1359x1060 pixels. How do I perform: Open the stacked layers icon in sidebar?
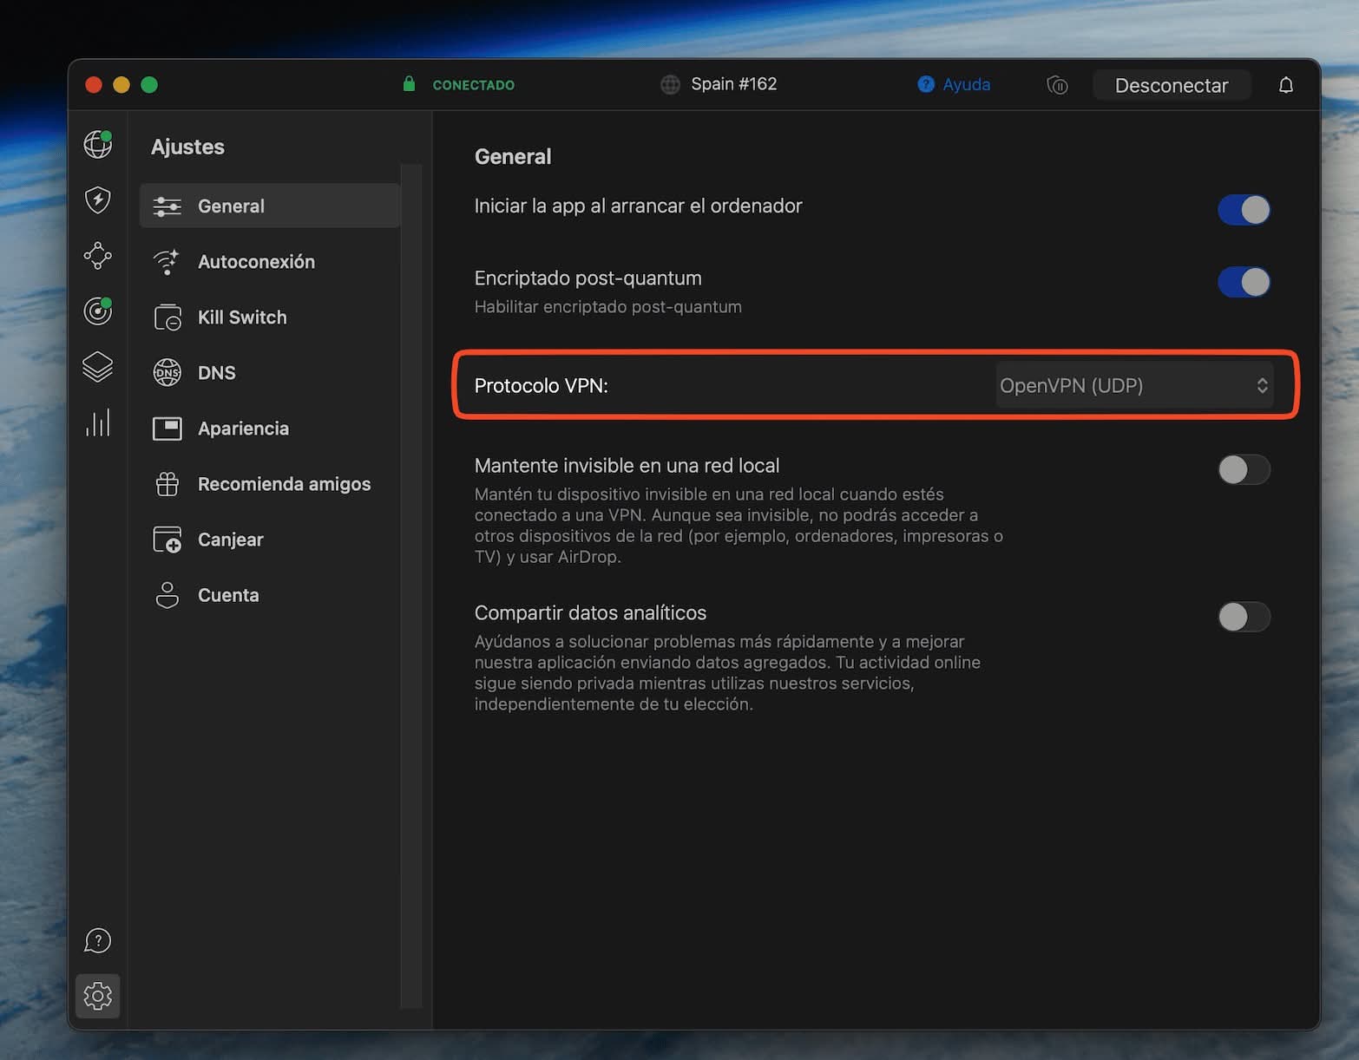coord(98,367)
